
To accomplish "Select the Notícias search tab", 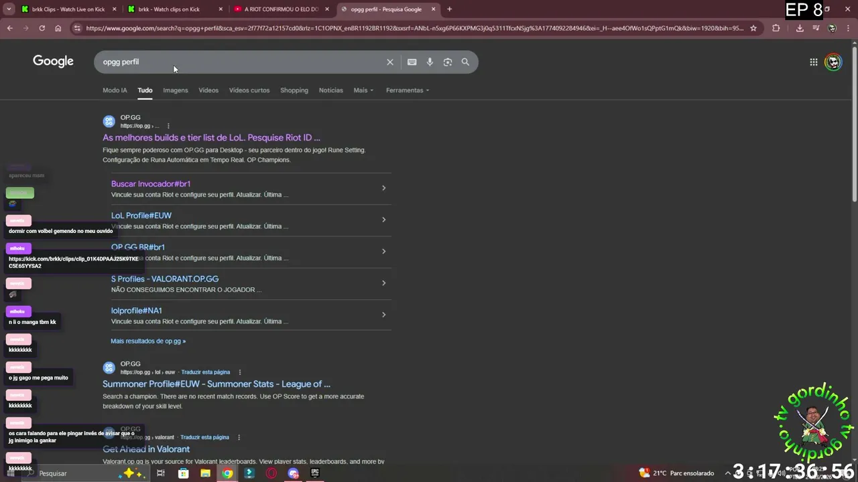I will (330, 90).
